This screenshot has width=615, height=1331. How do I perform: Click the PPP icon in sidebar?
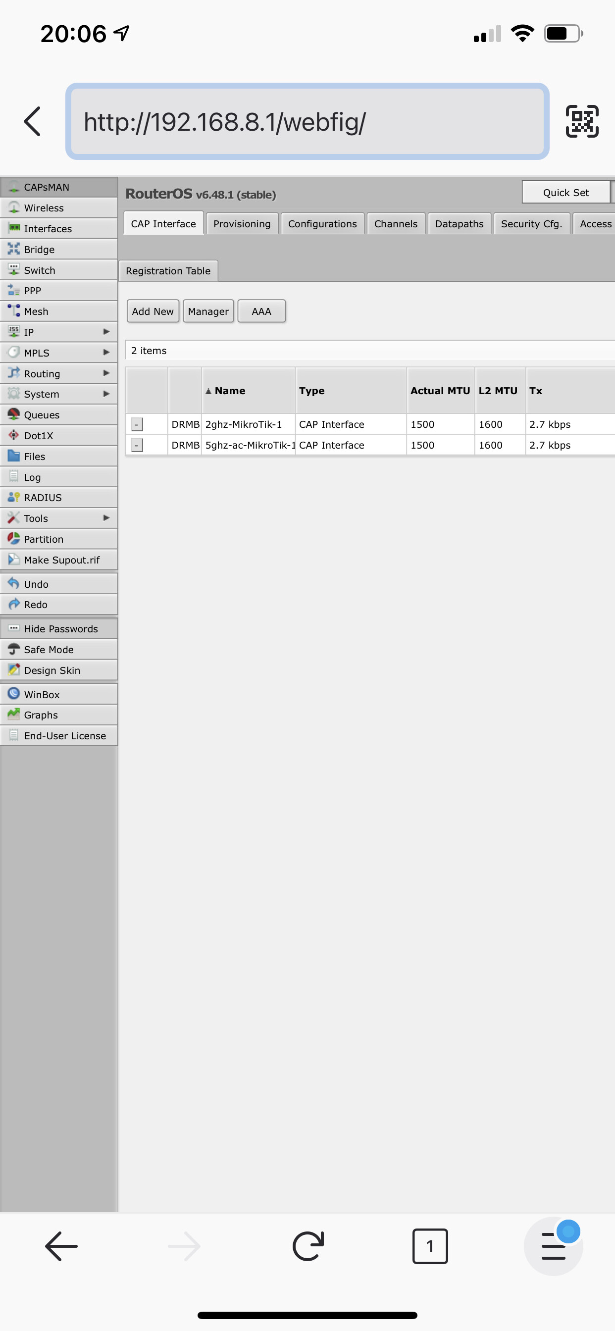14,290
